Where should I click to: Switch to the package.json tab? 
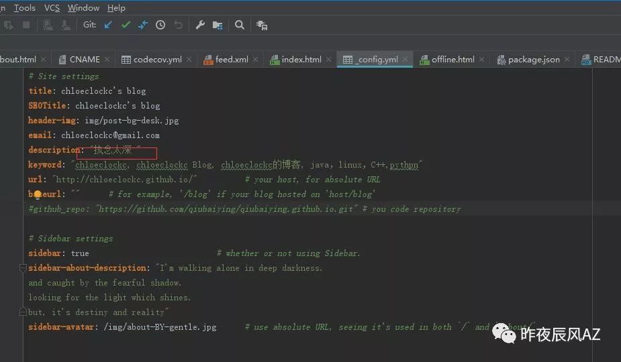coord(534,60)
